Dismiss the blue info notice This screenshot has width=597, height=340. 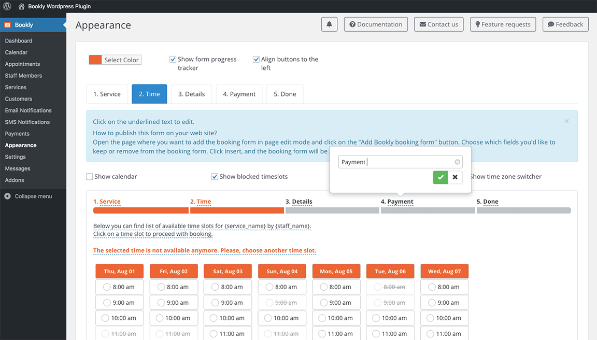click(x=566, y=121)
